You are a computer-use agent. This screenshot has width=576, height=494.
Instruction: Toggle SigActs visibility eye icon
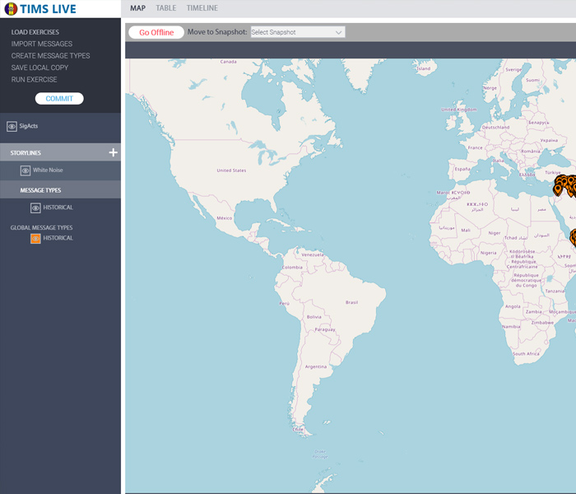point(12,127)
